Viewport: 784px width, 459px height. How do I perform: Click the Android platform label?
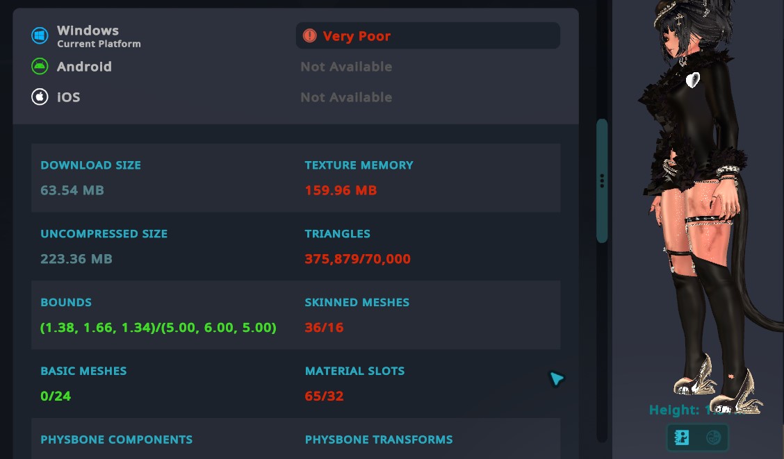pos(84,67)
